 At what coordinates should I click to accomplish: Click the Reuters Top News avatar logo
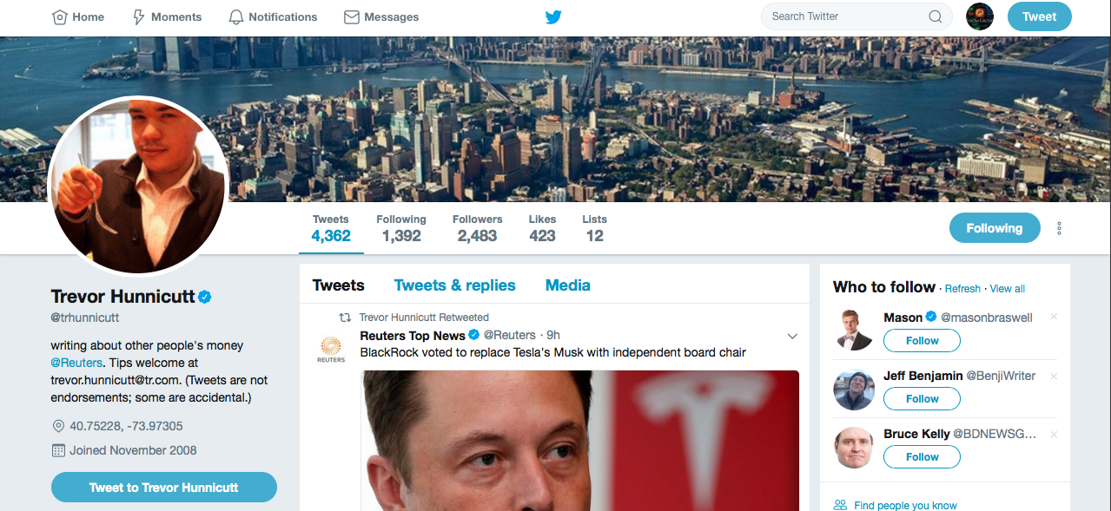pyautogui.click(x=331, y=349)
